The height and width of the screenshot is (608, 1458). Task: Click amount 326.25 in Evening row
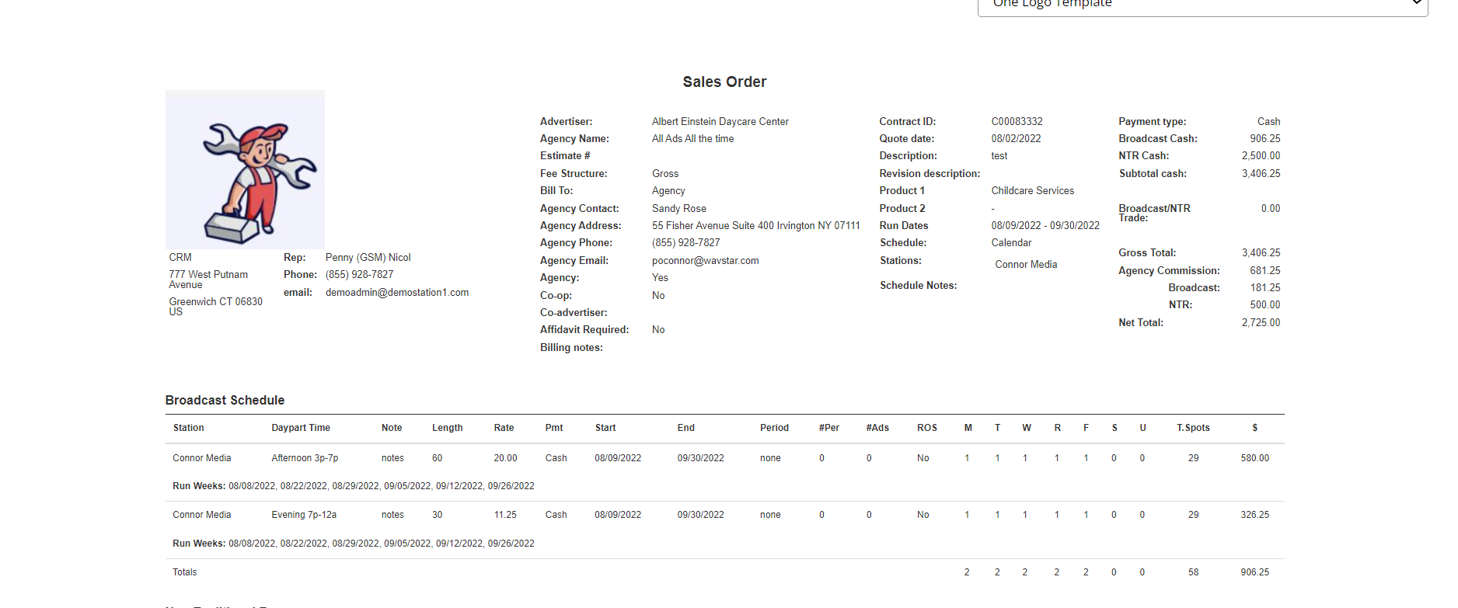pos(1254,515)
